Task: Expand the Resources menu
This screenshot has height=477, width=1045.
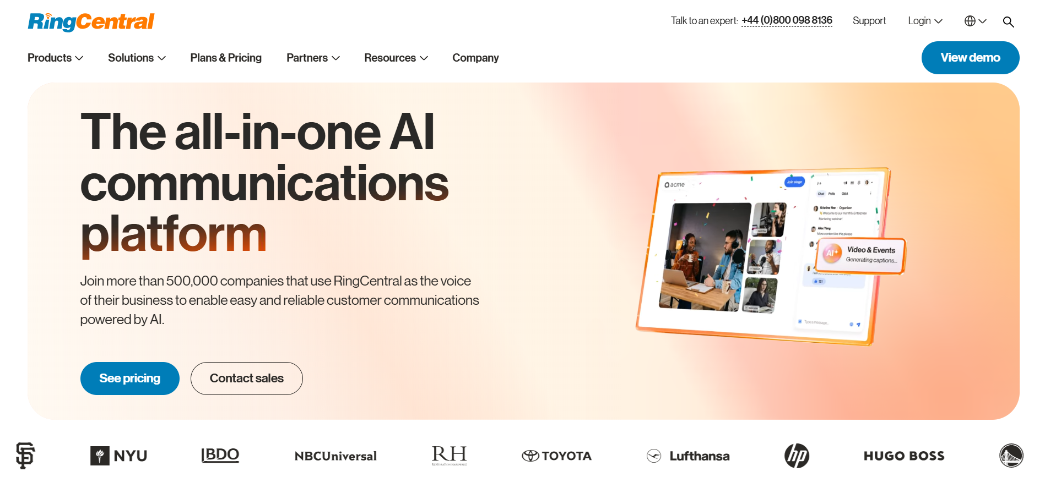Action: tap(396, 58)
